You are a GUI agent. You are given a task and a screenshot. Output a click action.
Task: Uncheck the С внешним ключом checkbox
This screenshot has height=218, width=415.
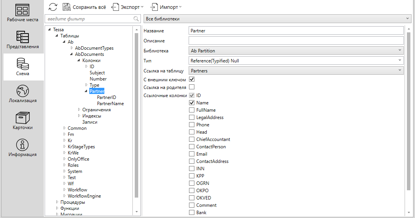tap(192, 79)
